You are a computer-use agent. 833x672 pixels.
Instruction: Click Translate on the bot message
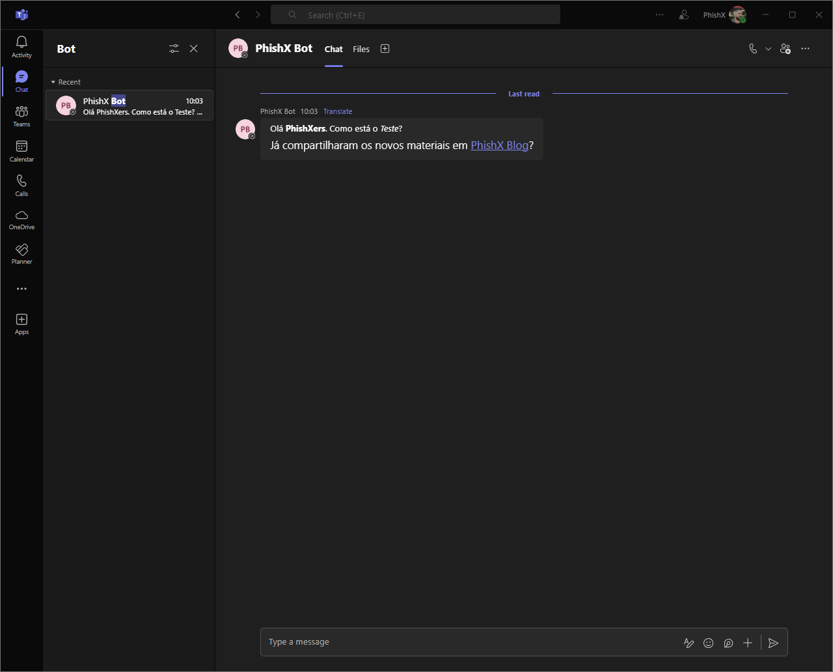point(338,112)
